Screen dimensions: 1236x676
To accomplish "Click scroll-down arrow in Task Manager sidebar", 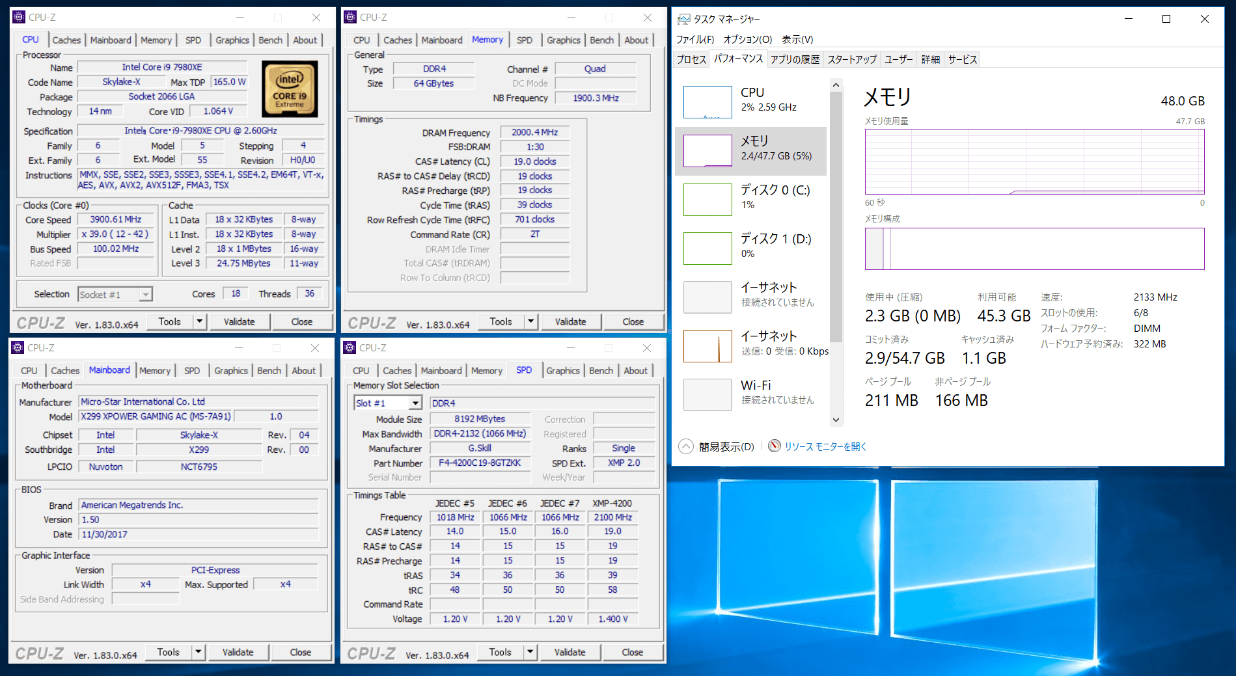I will (836, 420).
